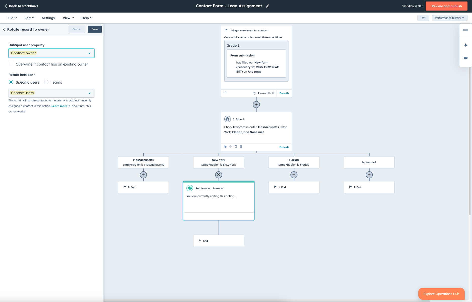Click the Workflow is OFF status text

[413, 6]
